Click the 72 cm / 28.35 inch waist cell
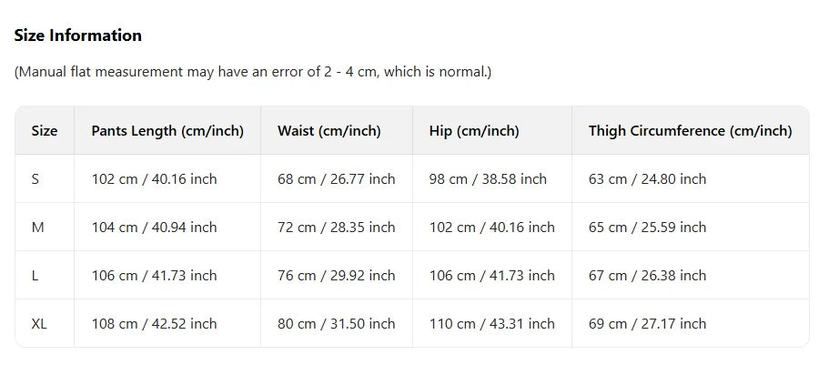 (x=337, y=228)
